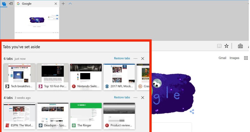Restore tabs set aside 3 weeks ago
The height and width of the screenshot is (132, 250).
click(x=122, y=97)
